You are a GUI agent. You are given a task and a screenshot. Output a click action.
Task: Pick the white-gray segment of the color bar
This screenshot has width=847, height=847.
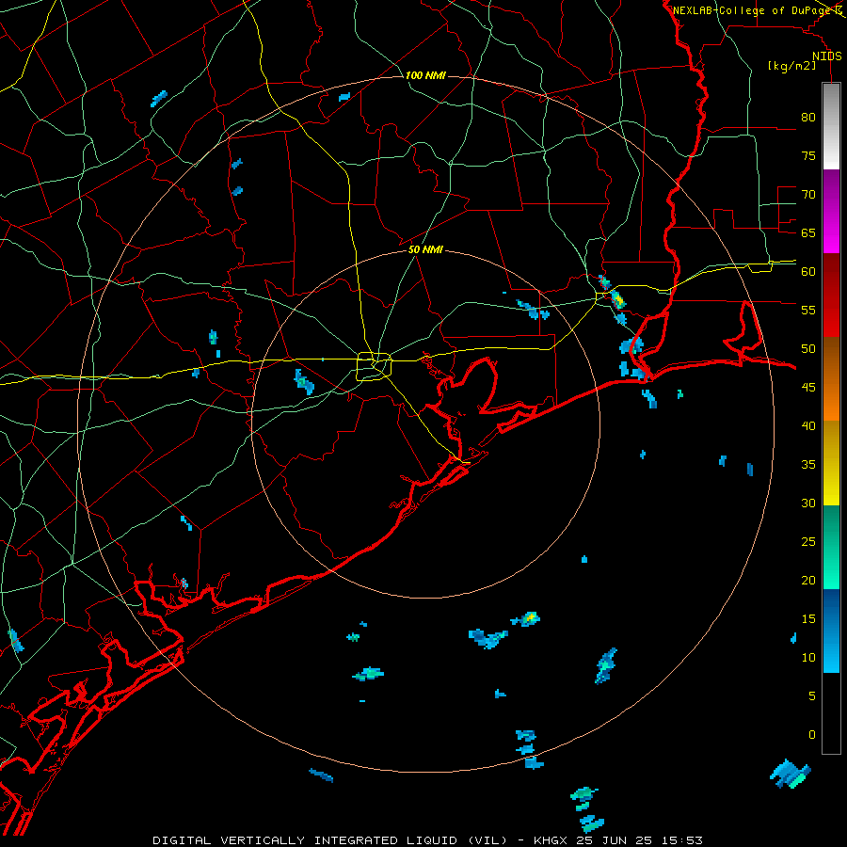(831, 126)
